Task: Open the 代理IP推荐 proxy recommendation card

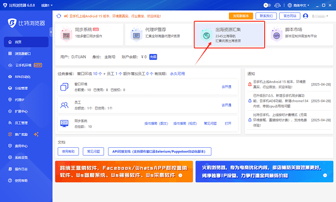Action: click(x=159, y=35)
